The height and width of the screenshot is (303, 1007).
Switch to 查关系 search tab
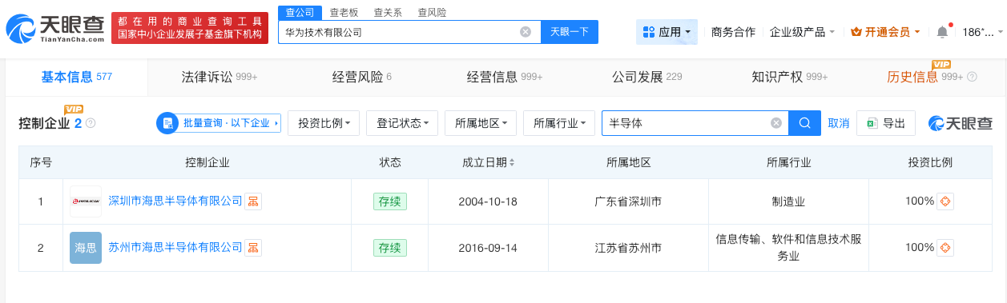pyautogui.click(x=389, y=12)
